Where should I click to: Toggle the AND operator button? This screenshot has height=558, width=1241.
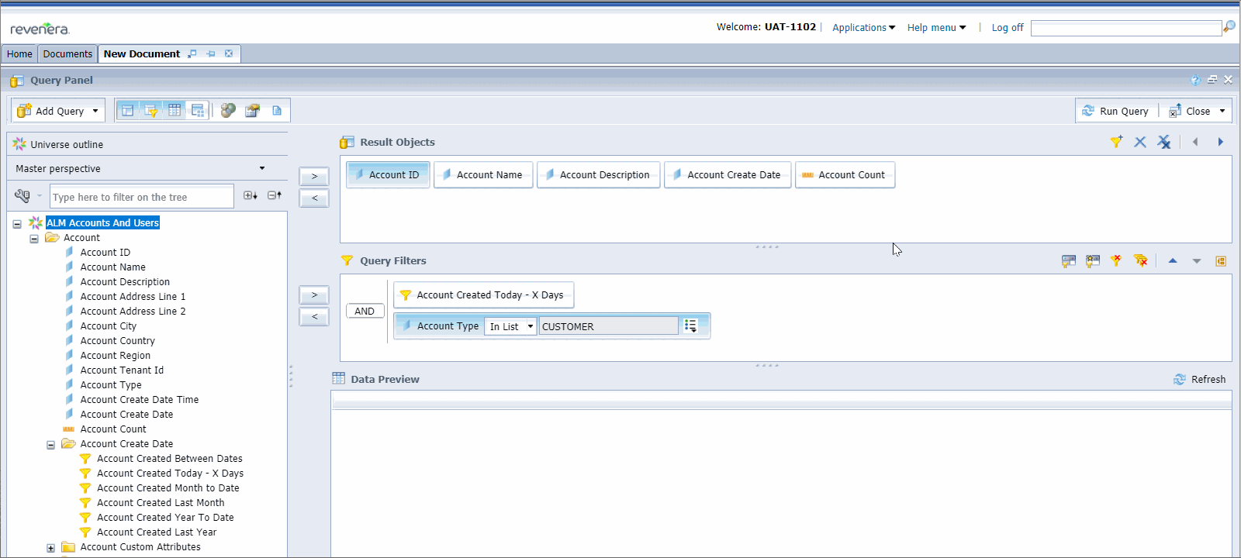(365, 311)
